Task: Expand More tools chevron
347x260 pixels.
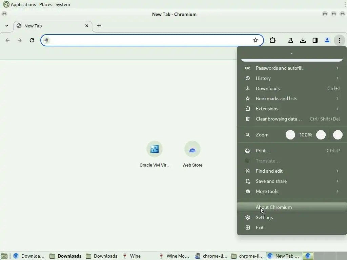Action: (337, 192)
